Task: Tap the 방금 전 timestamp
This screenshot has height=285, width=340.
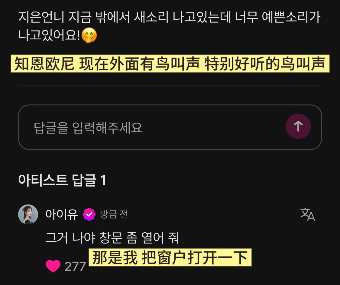Action: 114,214
